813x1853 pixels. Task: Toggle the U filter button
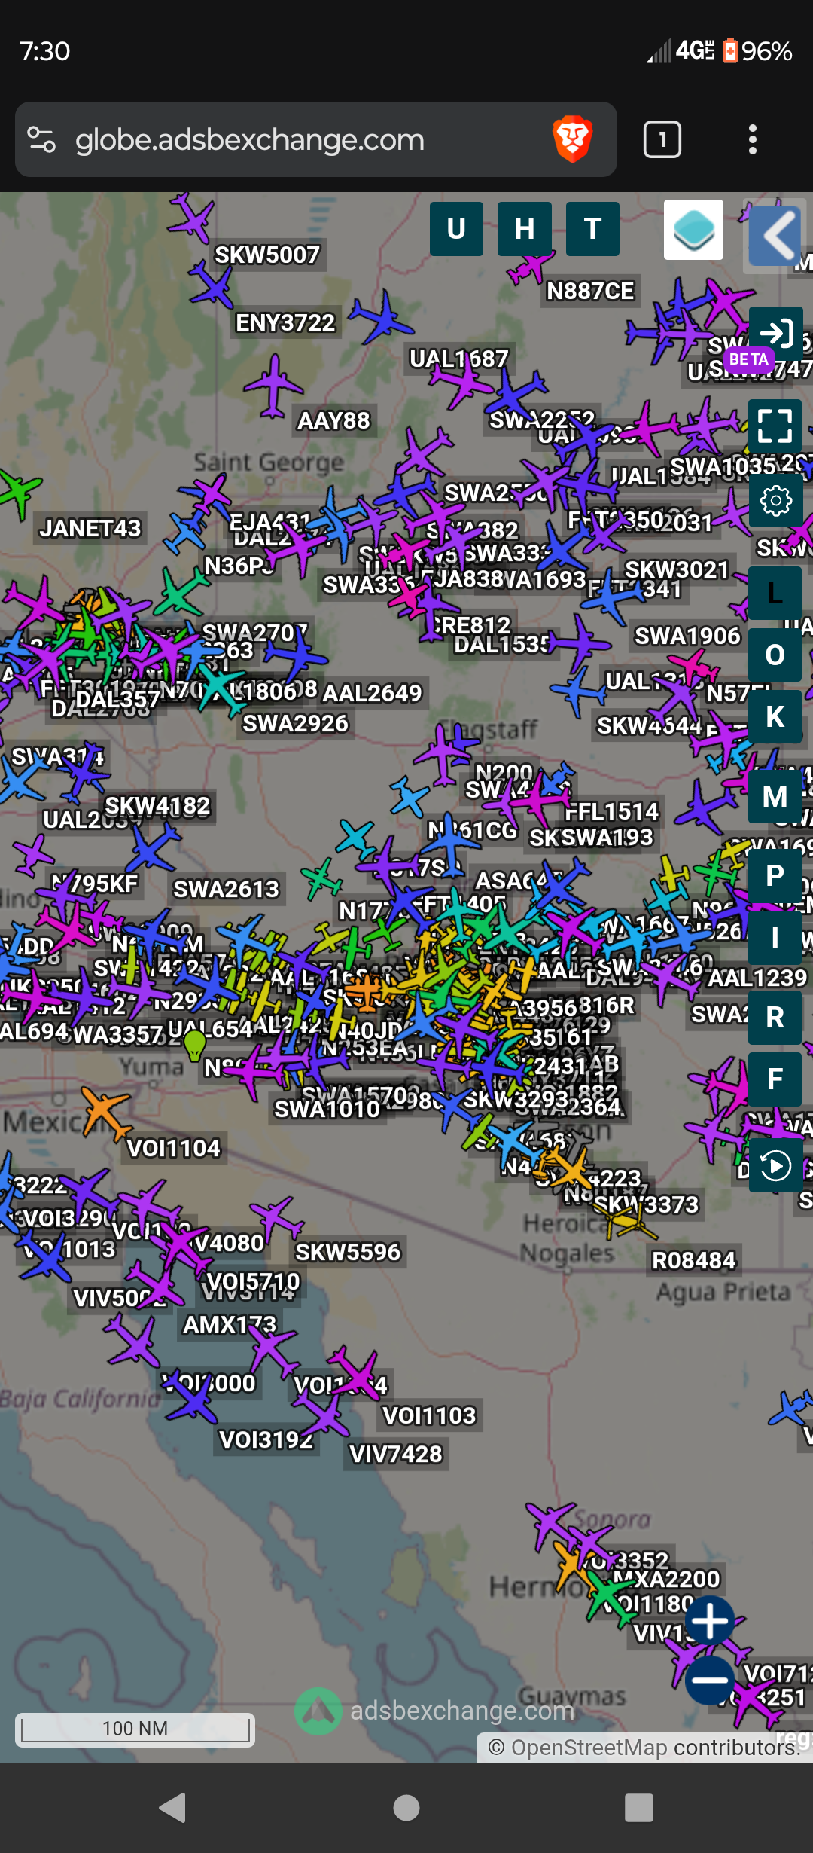pyautogui.click(x=456, y=229)
